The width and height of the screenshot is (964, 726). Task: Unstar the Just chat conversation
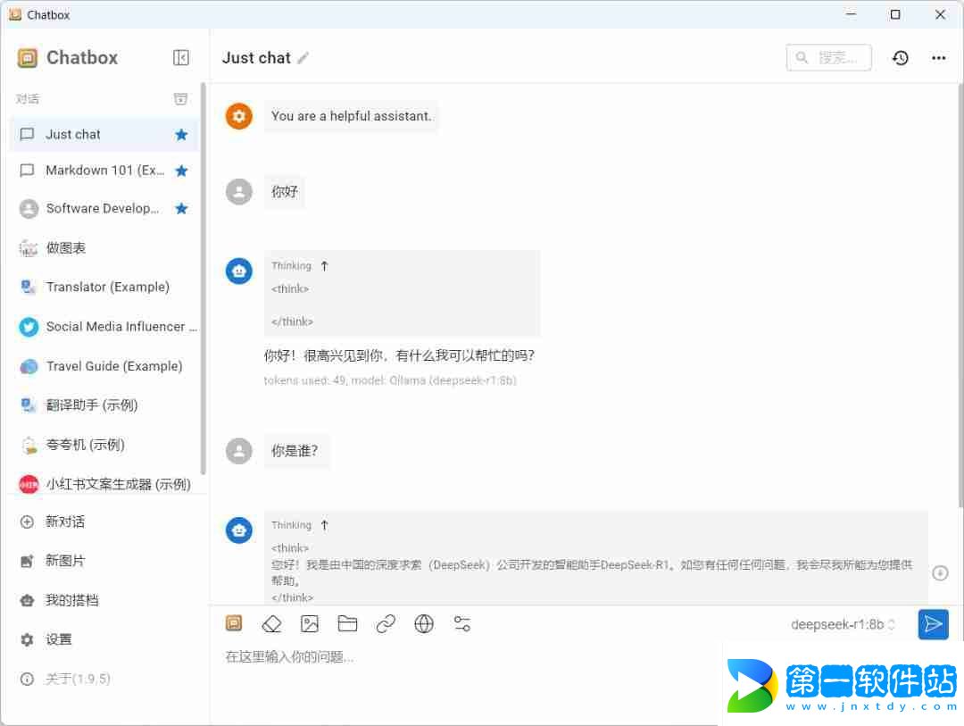pyautogui.click(x=180, y=135)
